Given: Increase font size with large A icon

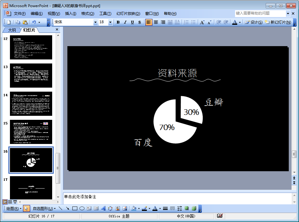Looking at the screenshot, I should coord(202,22).
